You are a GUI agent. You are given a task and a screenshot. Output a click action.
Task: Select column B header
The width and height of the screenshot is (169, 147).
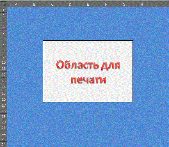pyautogui.click(x=34, y=4)
